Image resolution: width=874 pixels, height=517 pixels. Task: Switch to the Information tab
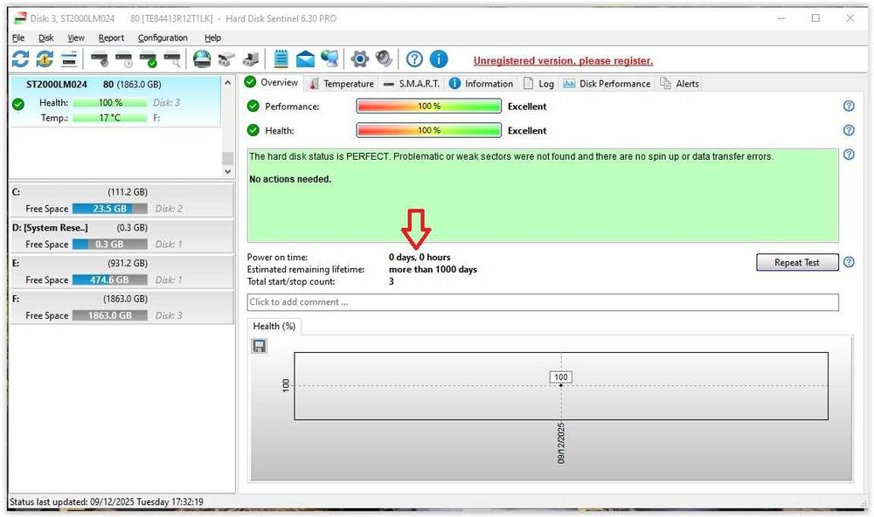tap(481, 84)
